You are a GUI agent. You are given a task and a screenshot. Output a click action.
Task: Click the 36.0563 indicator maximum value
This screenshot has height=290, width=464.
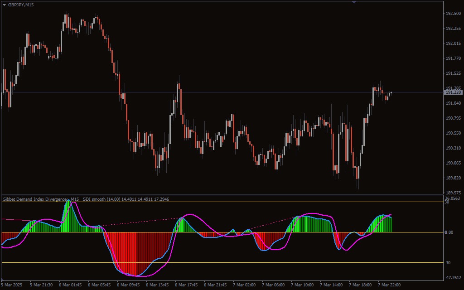click(x=453, y=198)
